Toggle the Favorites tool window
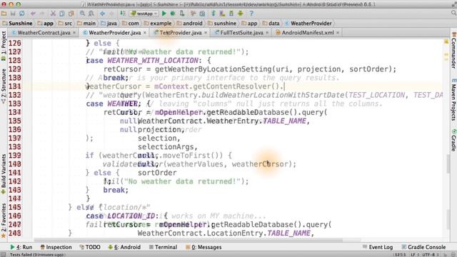The image size is (457, 257). 4,221
